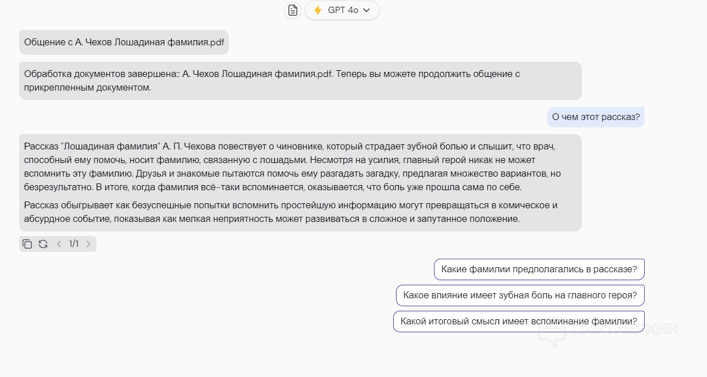Click the 1/1 response version counter
Image resolution: width=707 pixels, height=377 pixels.
click(x=74, y=244)
